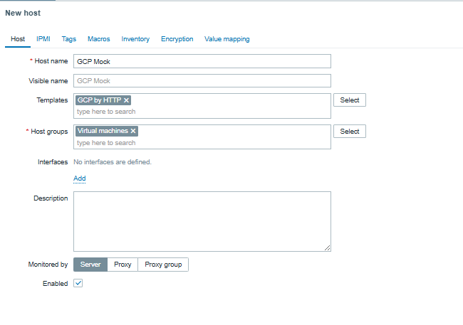
Task: Switch to the Inventory tab
Action: (135, 39)
